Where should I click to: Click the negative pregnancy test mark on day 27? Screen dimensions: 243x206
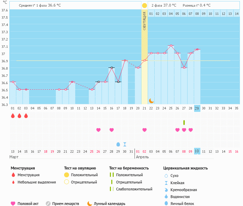(184, 123)
